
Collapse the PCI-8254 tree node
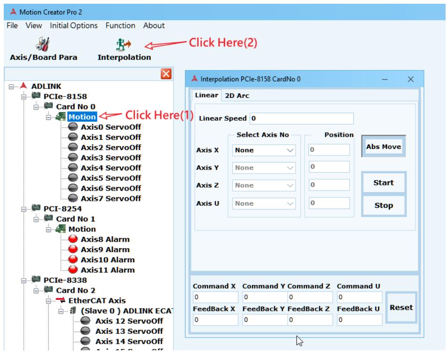pos(23,209)
